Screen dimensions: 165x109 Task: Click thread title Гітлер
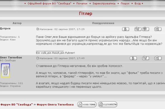(x=86, y=14)
